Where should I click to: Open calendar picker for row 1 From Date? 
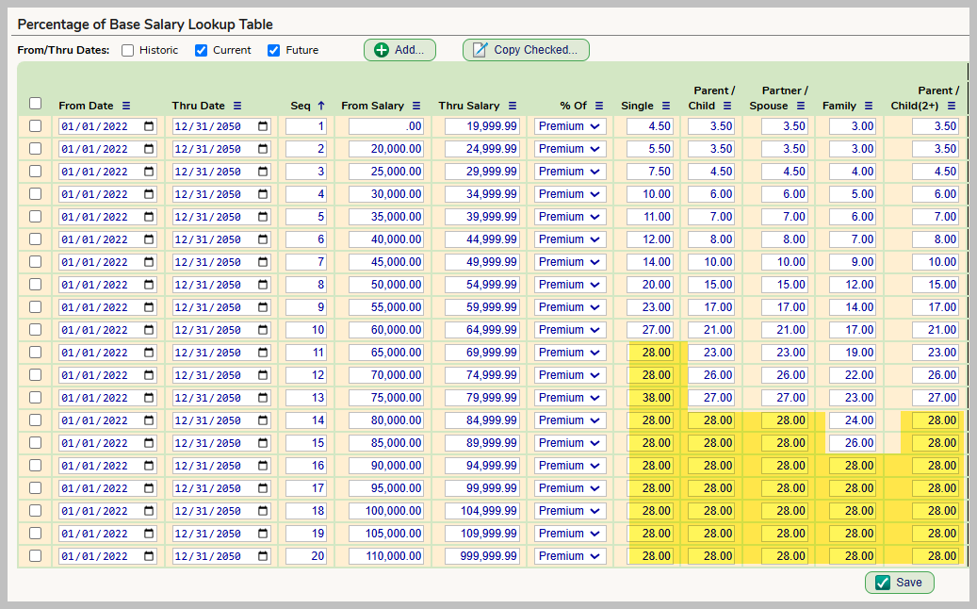[149, 126]
